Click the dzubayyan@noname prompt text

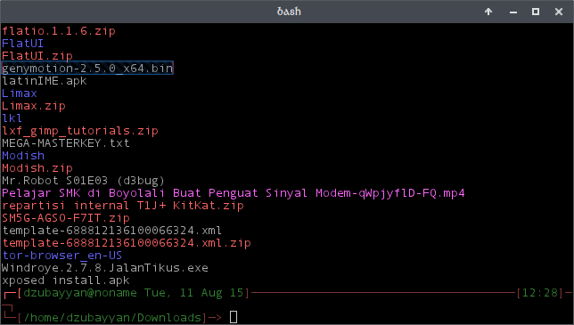80,293
